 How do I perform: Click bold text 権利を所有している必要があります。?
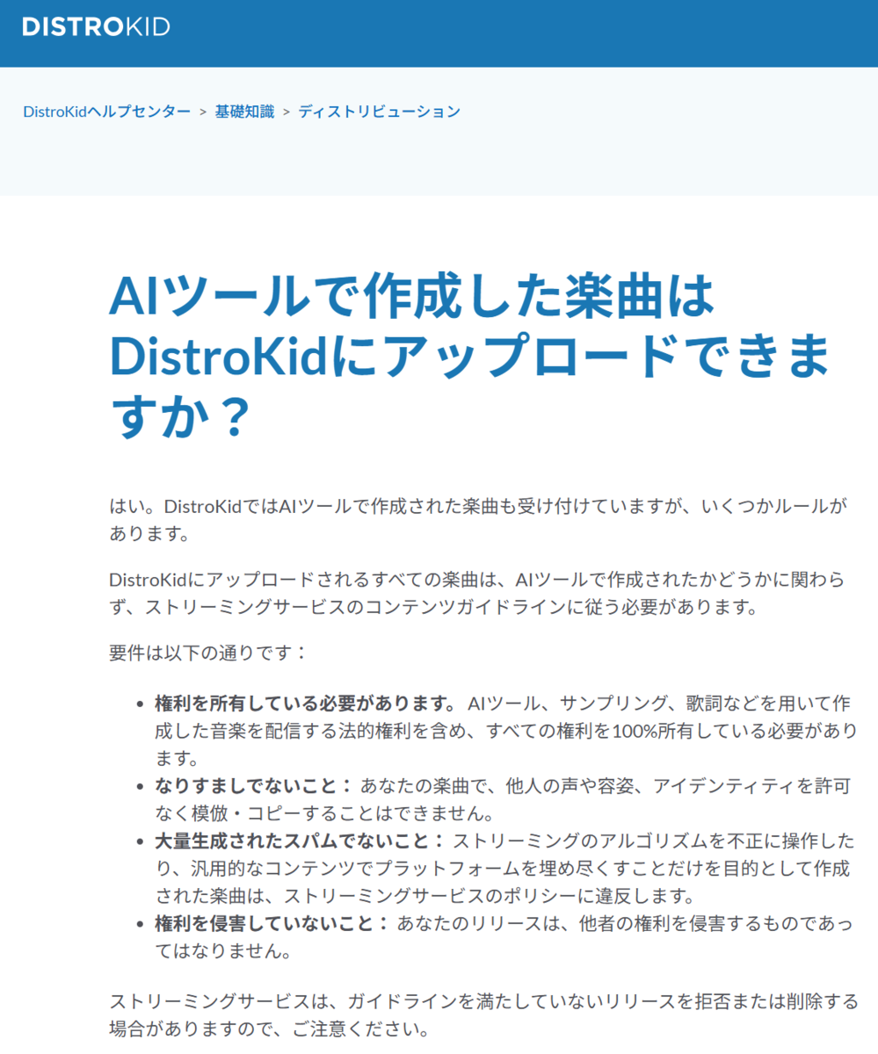(x=307, y=704)
